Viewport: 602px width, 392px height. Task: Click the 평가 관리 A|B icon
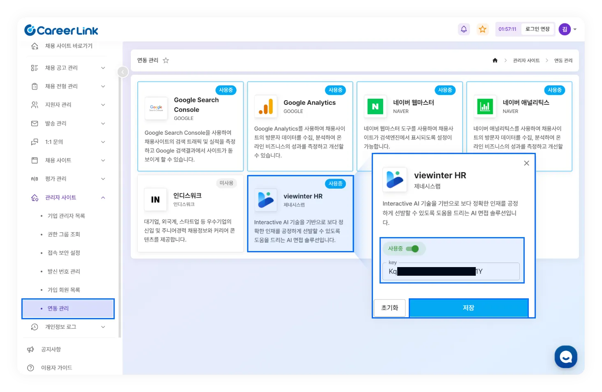pos(35,179)
